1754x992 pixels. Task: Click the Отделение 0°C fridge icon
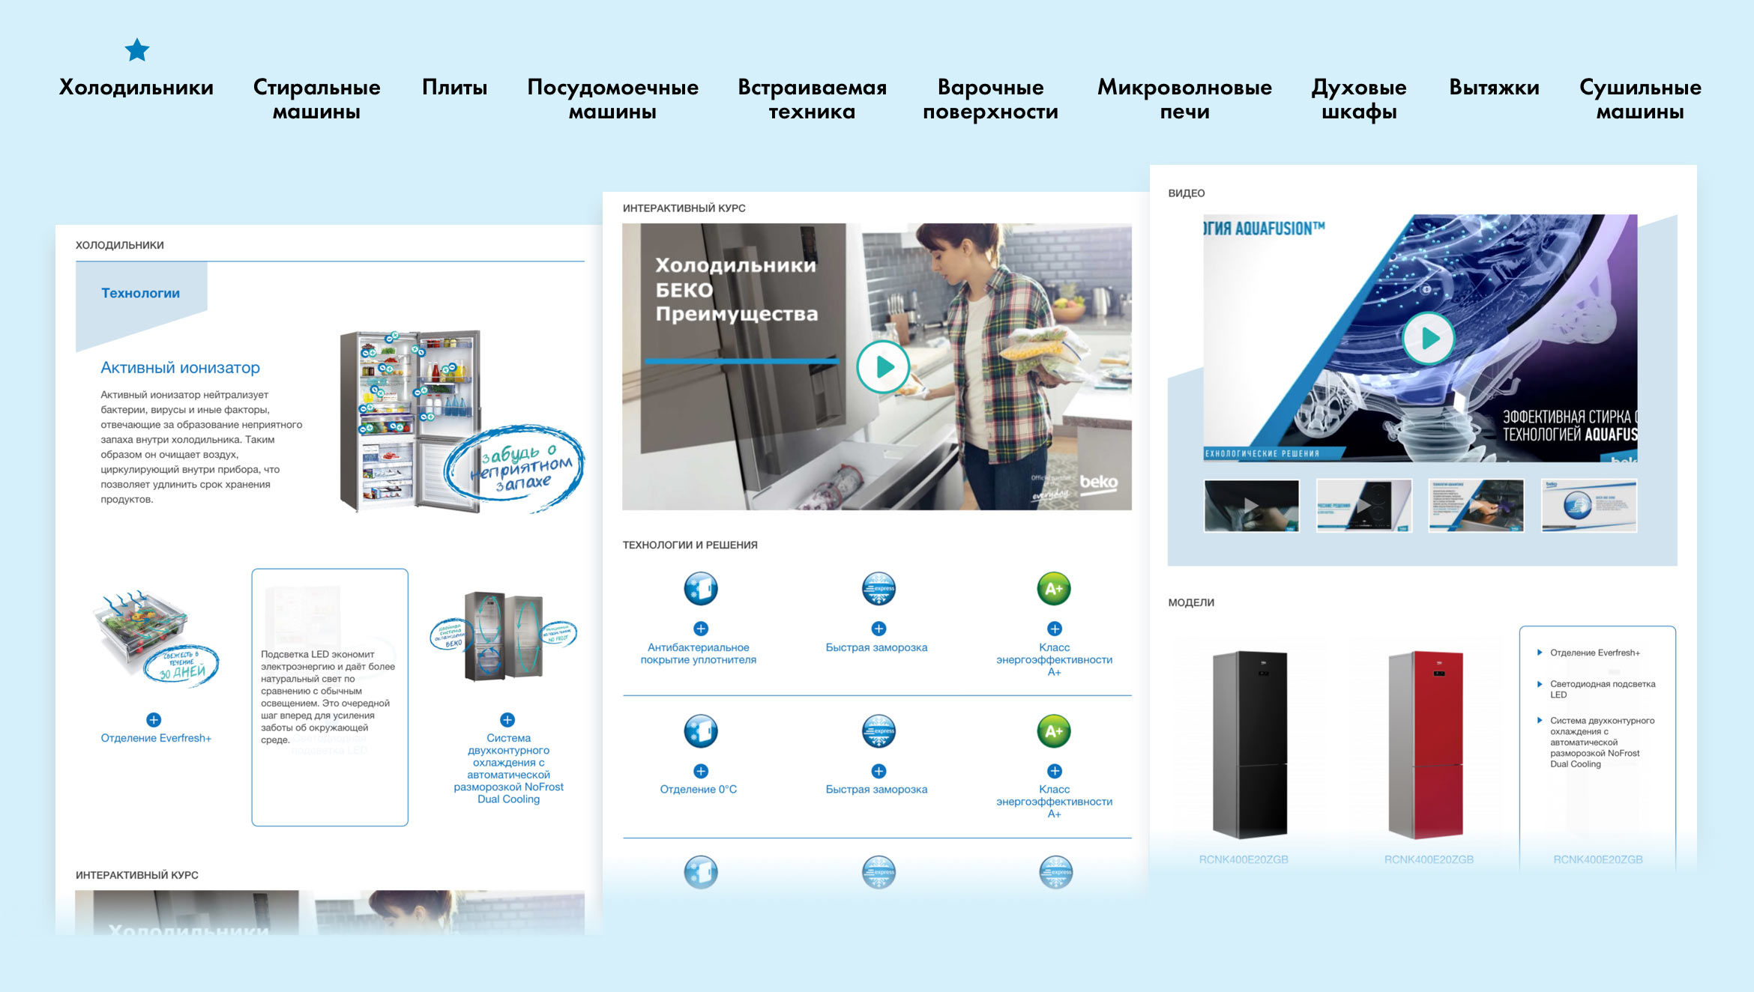(701, 731)
